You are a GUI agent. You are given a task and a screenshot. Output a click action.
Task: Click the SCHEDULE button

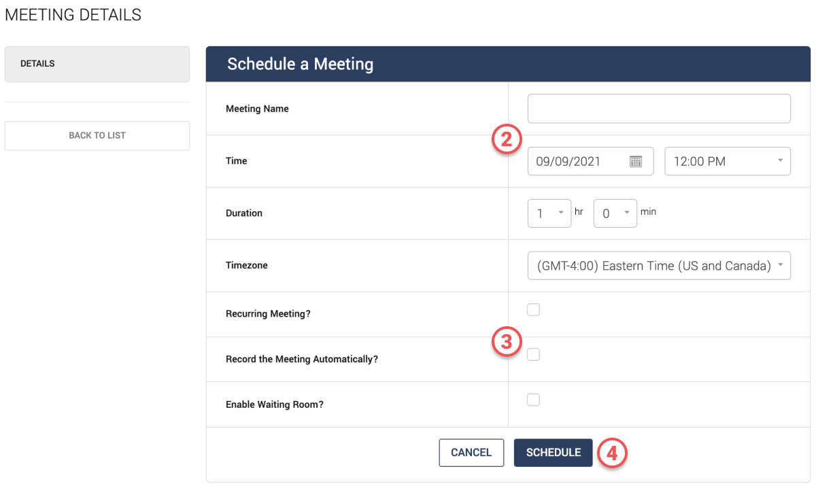pos(554,453)
